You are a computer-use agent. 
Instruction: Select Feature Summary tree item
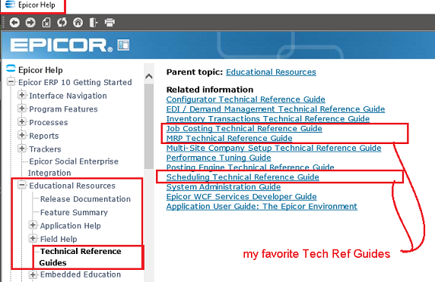tap(74, 212)
